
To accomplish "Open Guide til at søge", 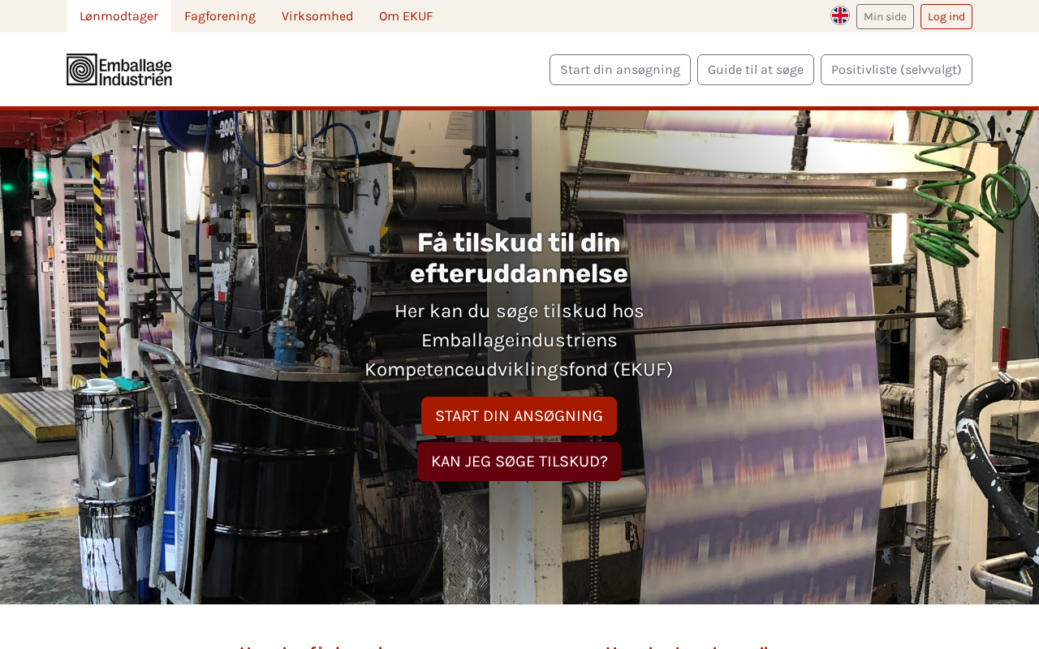I will 756,70.
